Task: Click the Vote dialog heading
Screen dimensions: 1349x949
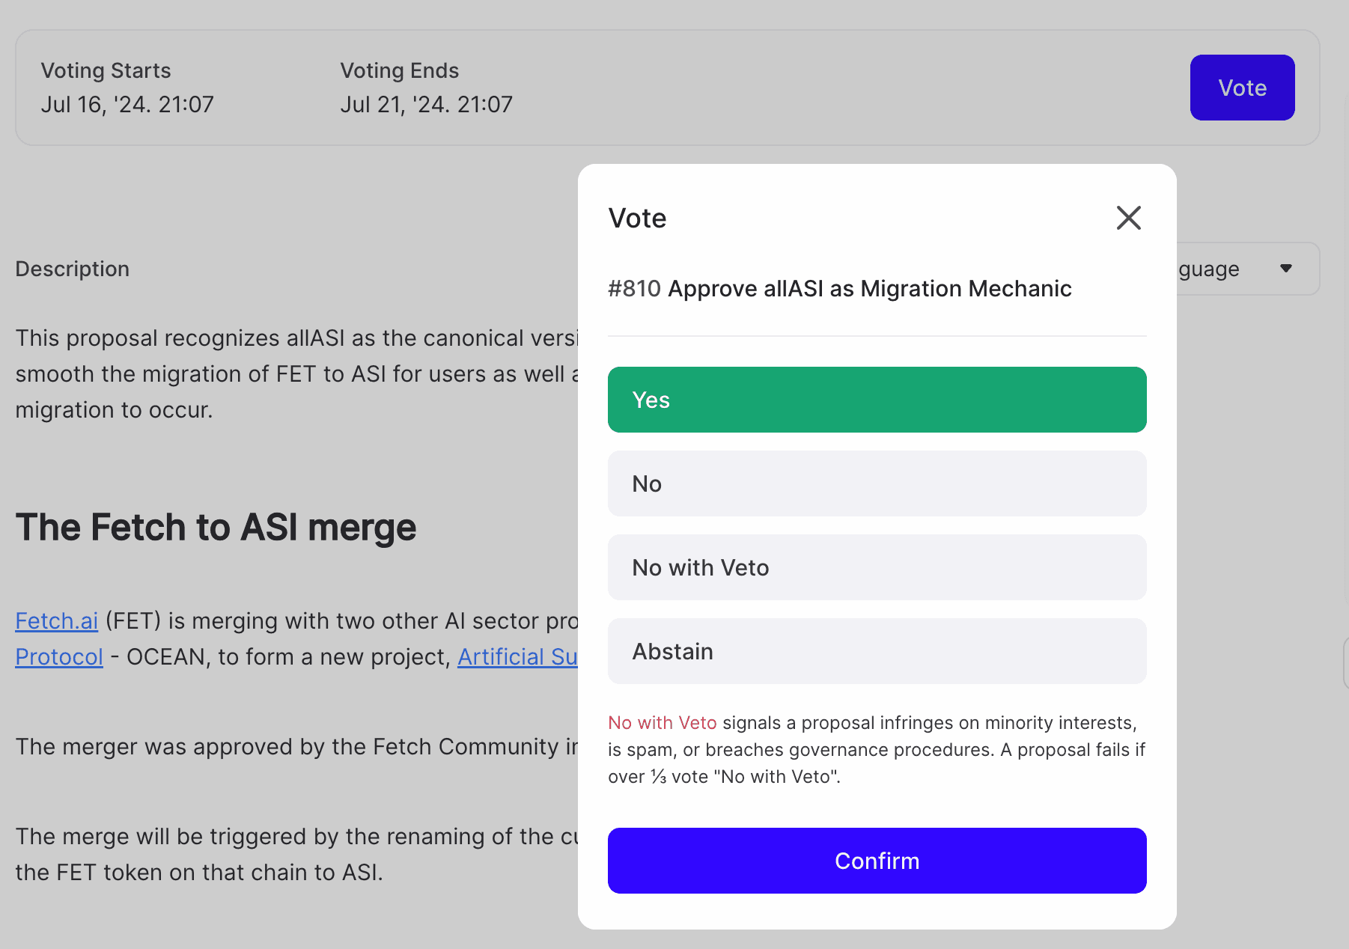Action: pos(636,218)
